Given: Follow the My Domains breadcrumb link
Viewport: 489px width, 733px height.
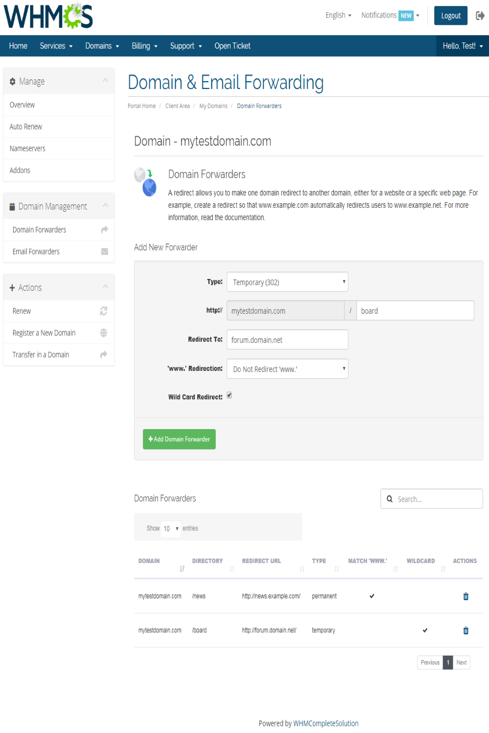Looking at the screenshot, I should [213, 106].
